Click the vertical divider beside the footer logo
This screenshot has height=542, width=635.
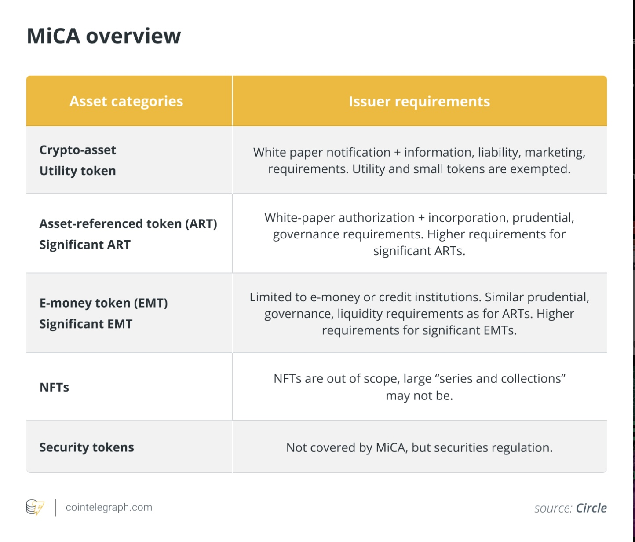pos(55,507)
